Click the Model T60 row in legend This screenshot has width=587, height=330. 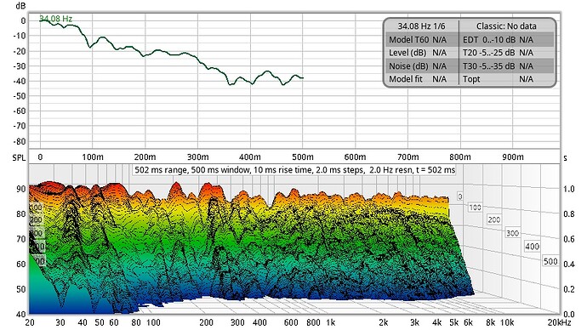[x=421, y=40]
